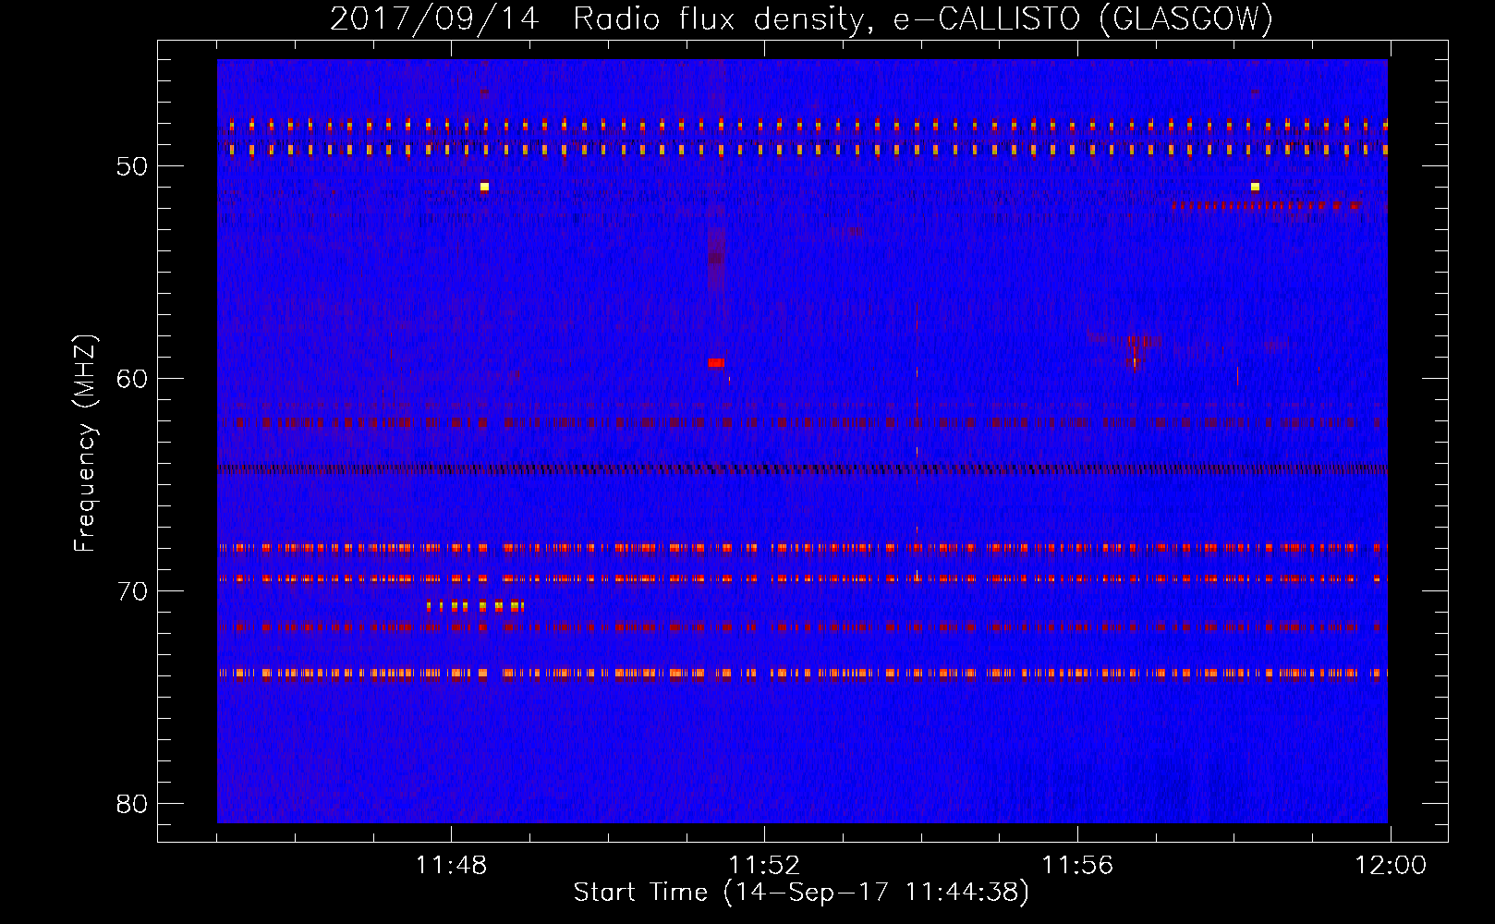Click the red dotted streak near 52 MHz at right
Viewport: 1495px width, 924px height.
pos(1268,205)
